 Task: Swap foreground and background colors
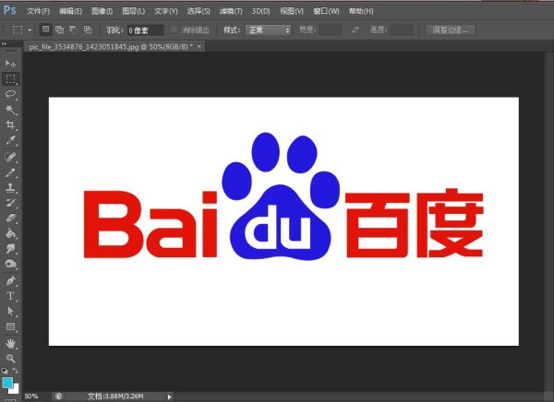(15, 371)
